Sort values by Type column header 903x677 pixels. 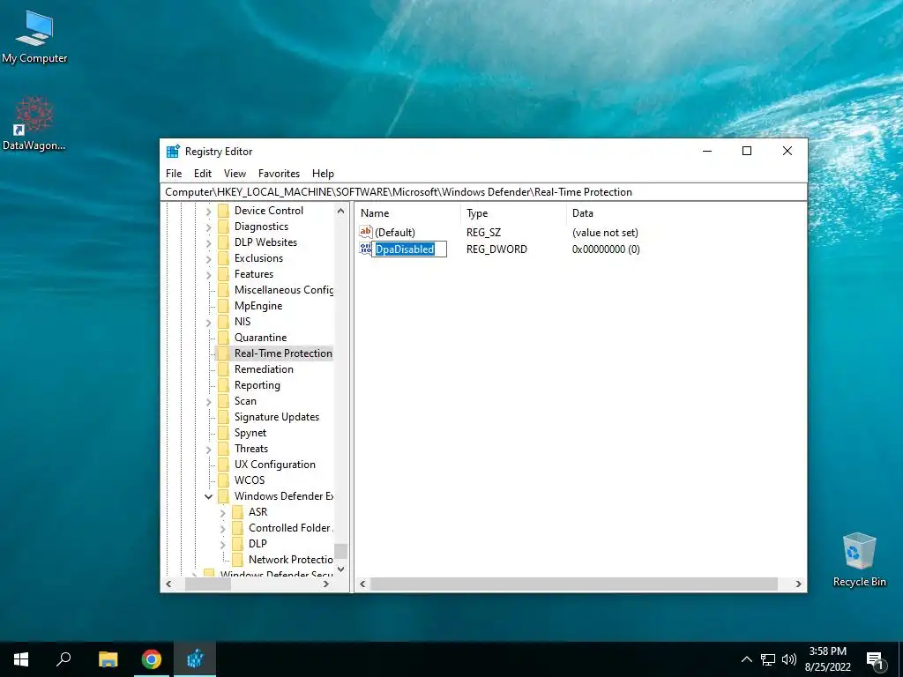coord(514,213)
